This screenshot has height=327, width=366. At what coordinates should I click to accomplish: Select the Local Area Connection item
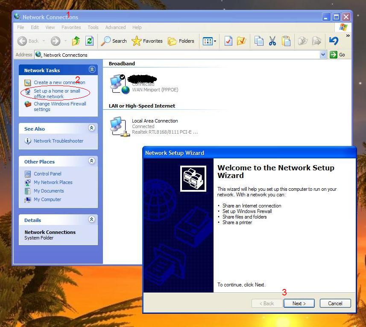[155, 121]
